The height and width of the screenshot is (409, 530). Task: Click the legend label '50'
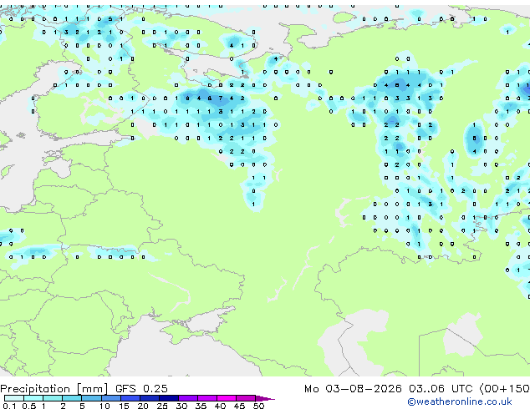[258, 406]
